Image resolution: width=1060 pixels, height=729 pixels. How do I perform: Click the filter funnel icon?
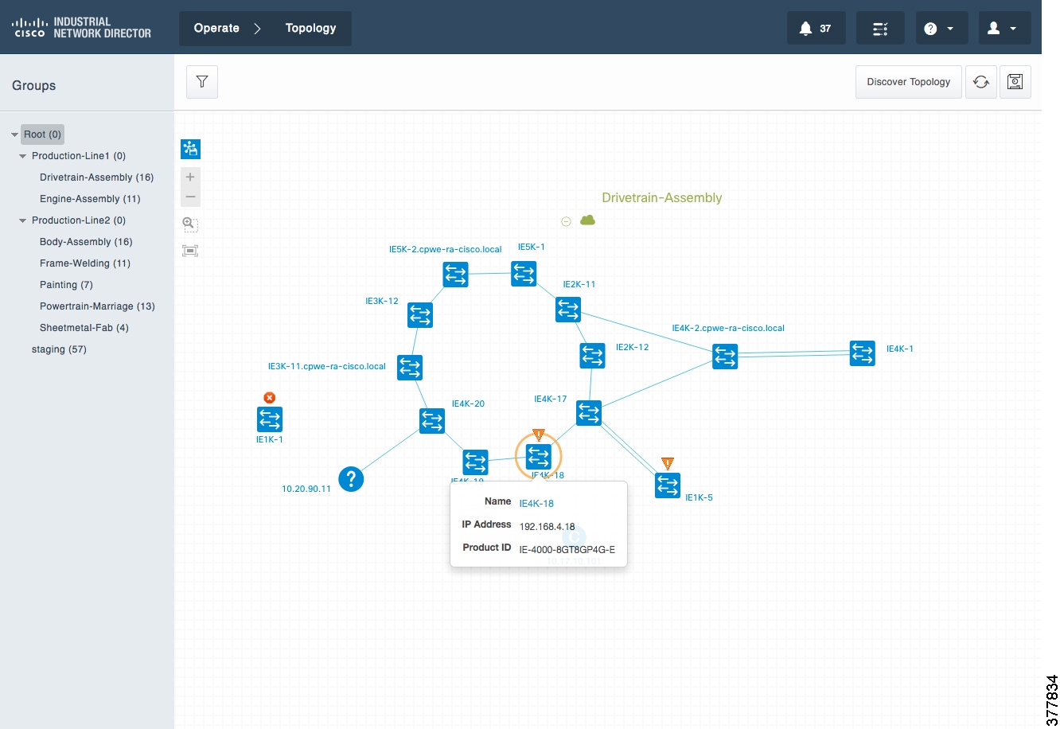tap(202, 82)
